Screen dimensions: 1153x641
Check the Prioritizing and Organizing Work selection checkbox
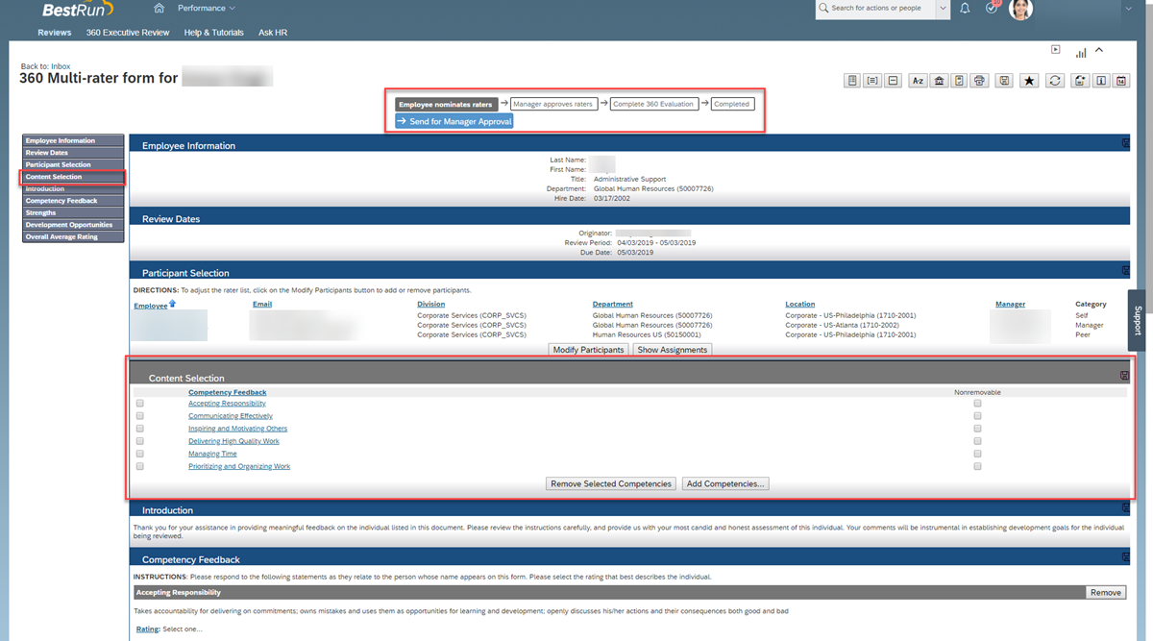click(x=140, y=466)
